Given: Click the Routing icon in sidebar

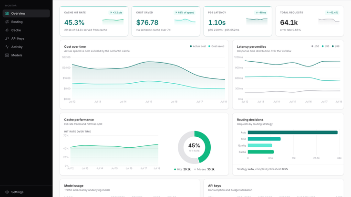Looking at the screenshot, I should click(7, 22).
